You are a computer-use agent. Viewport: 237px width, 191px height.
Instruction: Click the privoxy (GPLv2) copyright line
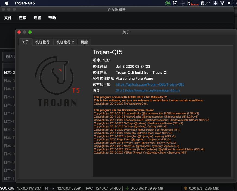click(x=135, y=143)
